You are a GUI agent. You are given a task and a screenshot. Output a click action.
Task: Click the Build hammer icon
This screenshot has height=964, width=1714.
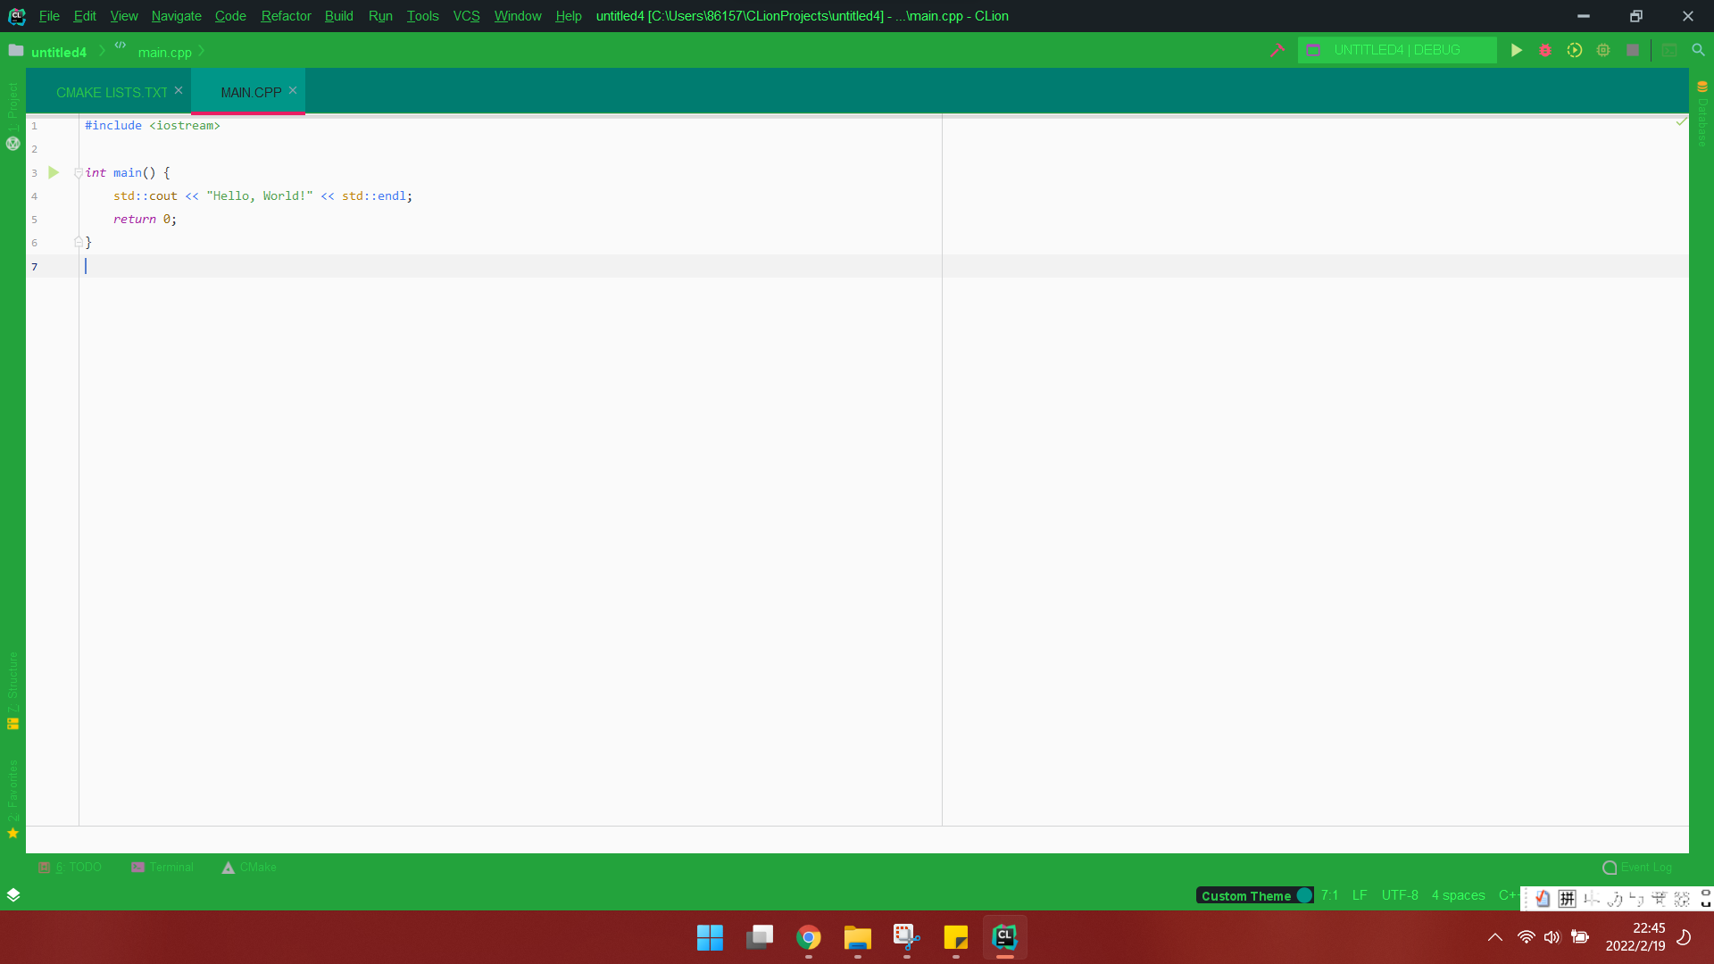click(x=1277, y=50)
